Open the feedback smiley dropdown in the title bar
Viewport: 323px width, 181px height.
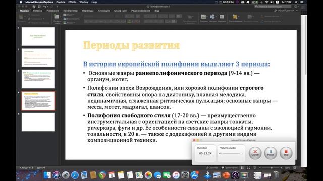pyautogui.click(x=296, y=7)
